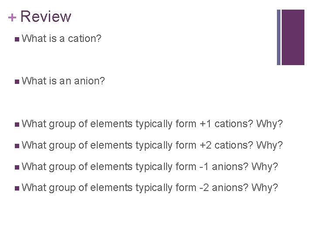Click the "-2 anions?" text
The height and width of the screenshot is (236, 314).
pos(222,187)
